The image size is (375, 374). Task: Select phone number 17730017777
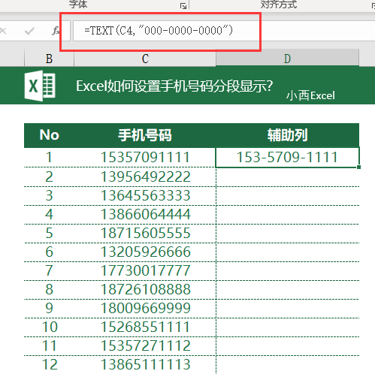(x=145, y=270)
